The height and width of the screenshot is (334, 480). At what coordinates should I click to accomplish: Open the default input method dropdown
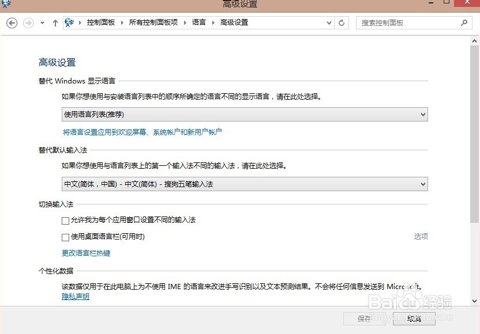tap(422, 184)
